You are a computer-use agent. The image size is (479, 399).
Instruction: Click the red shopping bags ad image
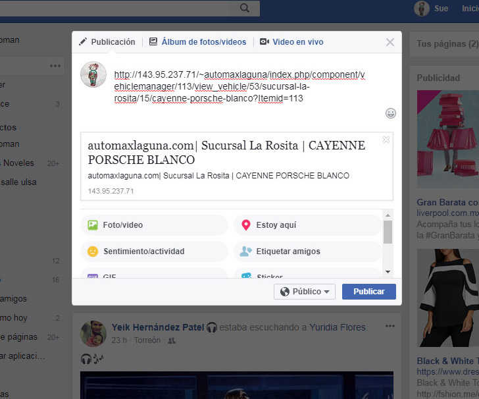tap(448, 139)
